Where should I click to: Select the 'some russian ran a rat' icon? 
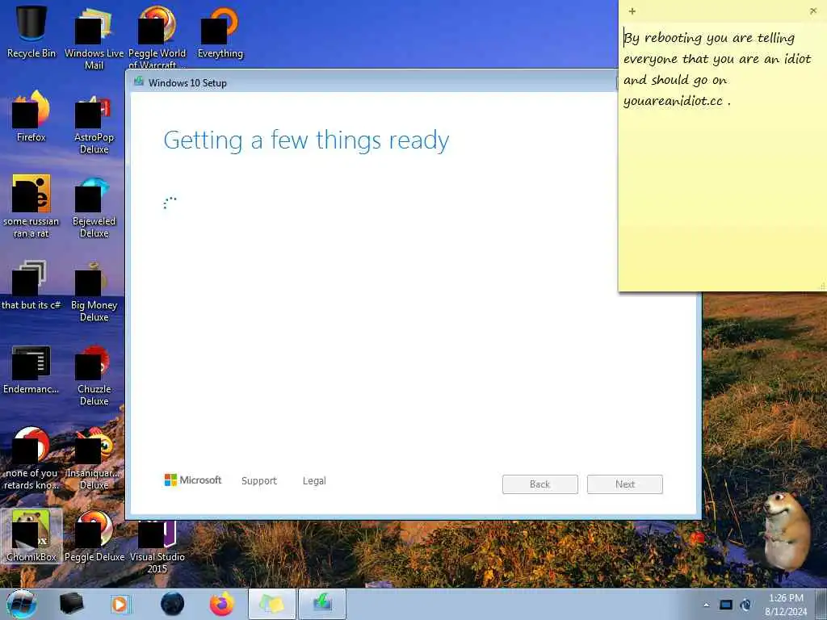[x=31, y=206]
